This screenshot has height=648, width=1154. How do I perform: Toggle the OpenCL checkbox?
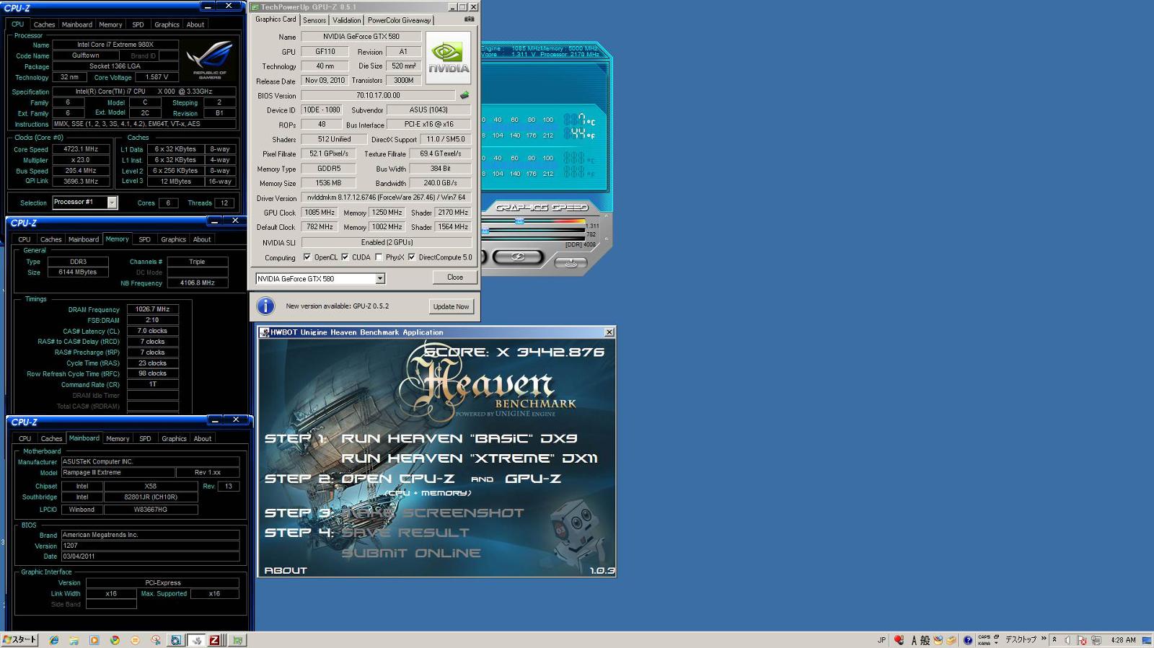click(x=307, y=257)
